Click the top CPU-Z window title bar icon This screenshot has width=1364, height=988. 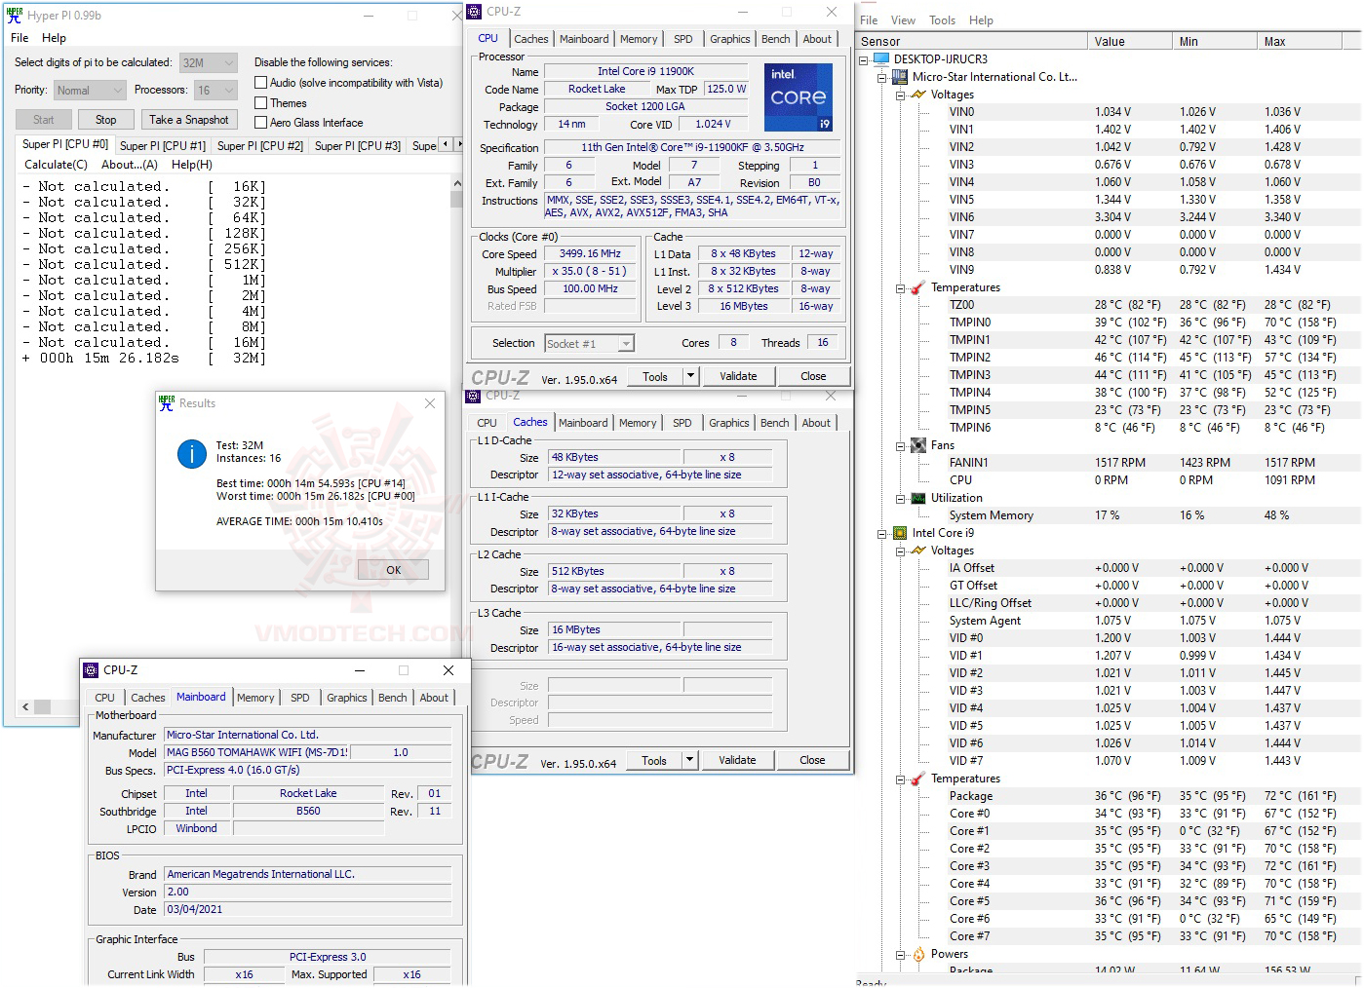click(474, 12)
